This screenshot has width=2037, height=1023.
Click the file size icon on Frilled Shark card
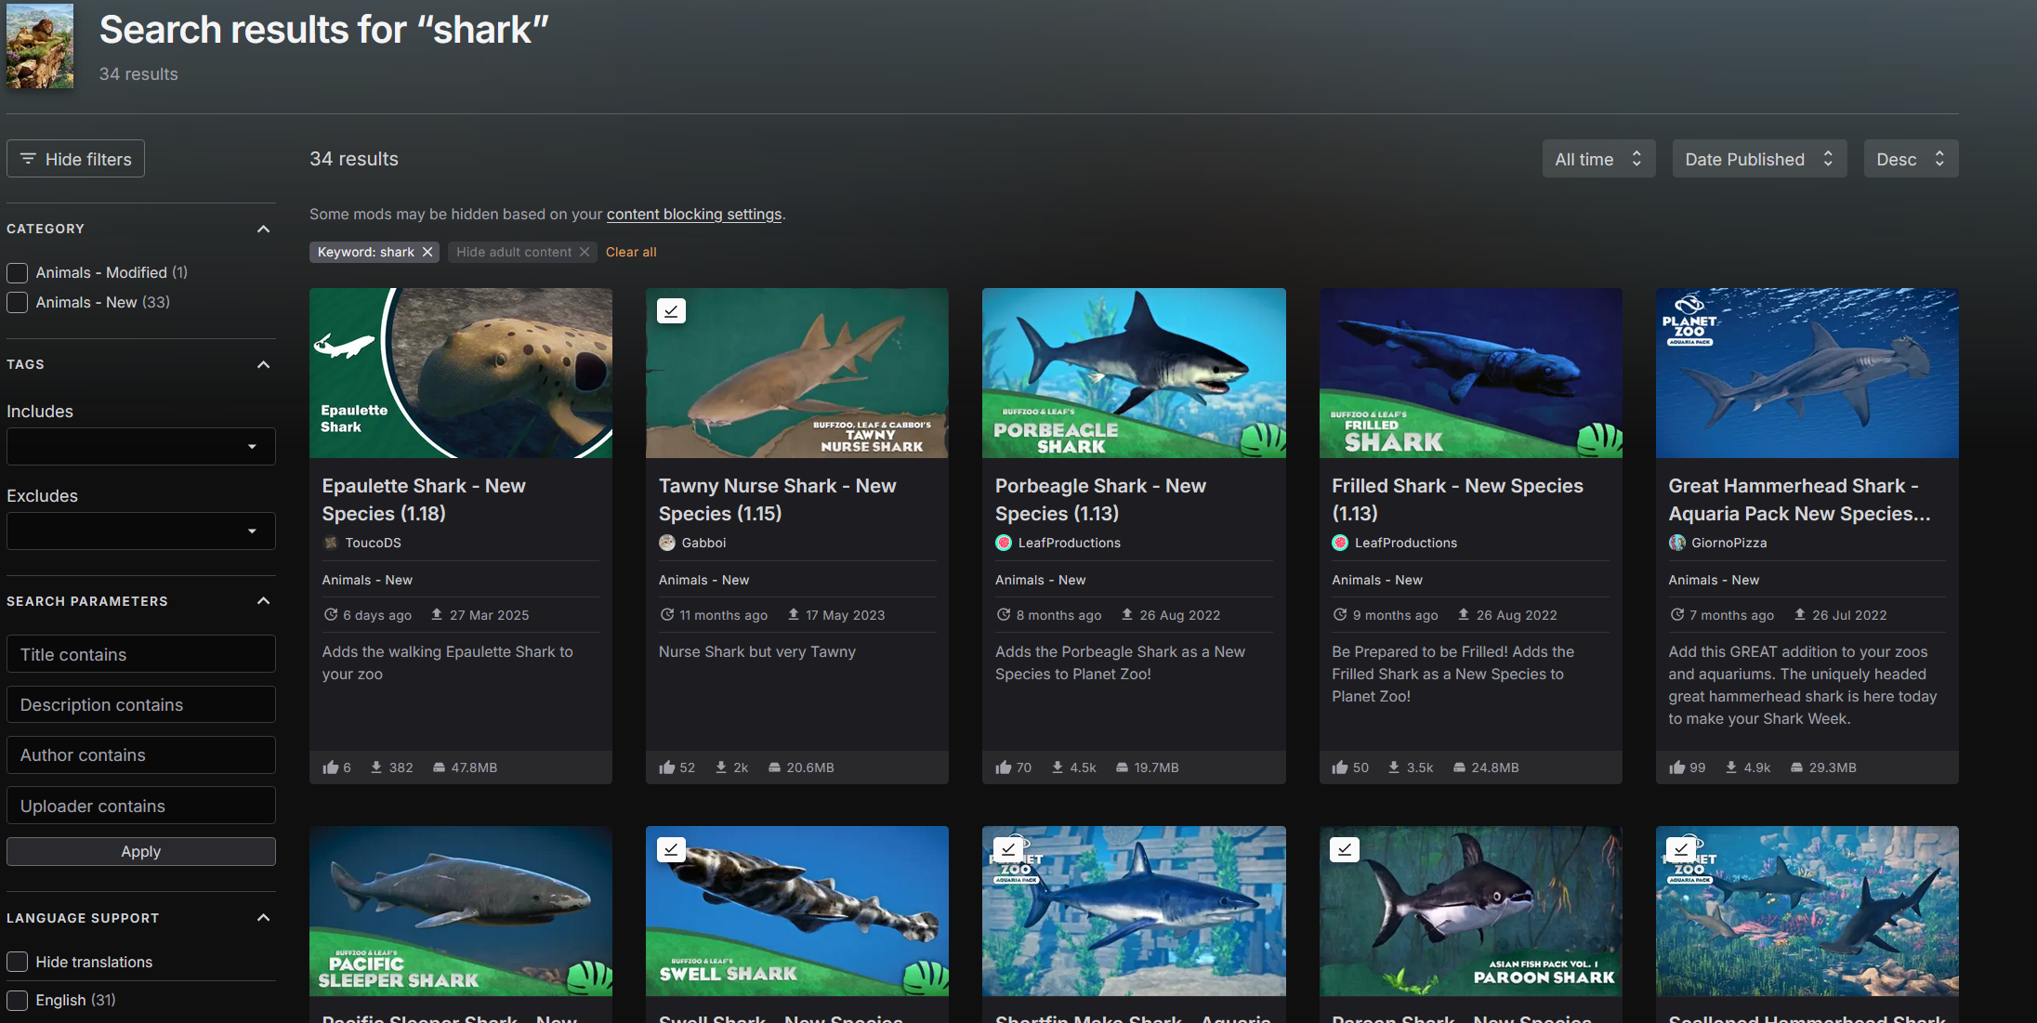coord(1459,767)
